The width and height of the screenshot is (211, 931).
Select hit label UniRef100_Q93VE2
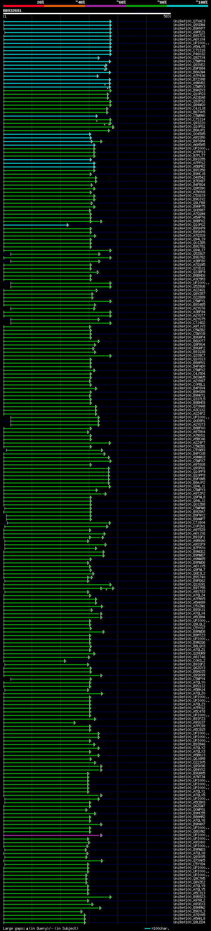pyautogui.click(x=189, y=65)
